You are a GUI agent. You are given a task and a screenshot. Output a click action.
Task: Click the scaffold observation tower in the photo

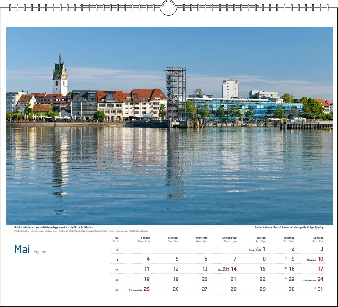click(176, 91)
